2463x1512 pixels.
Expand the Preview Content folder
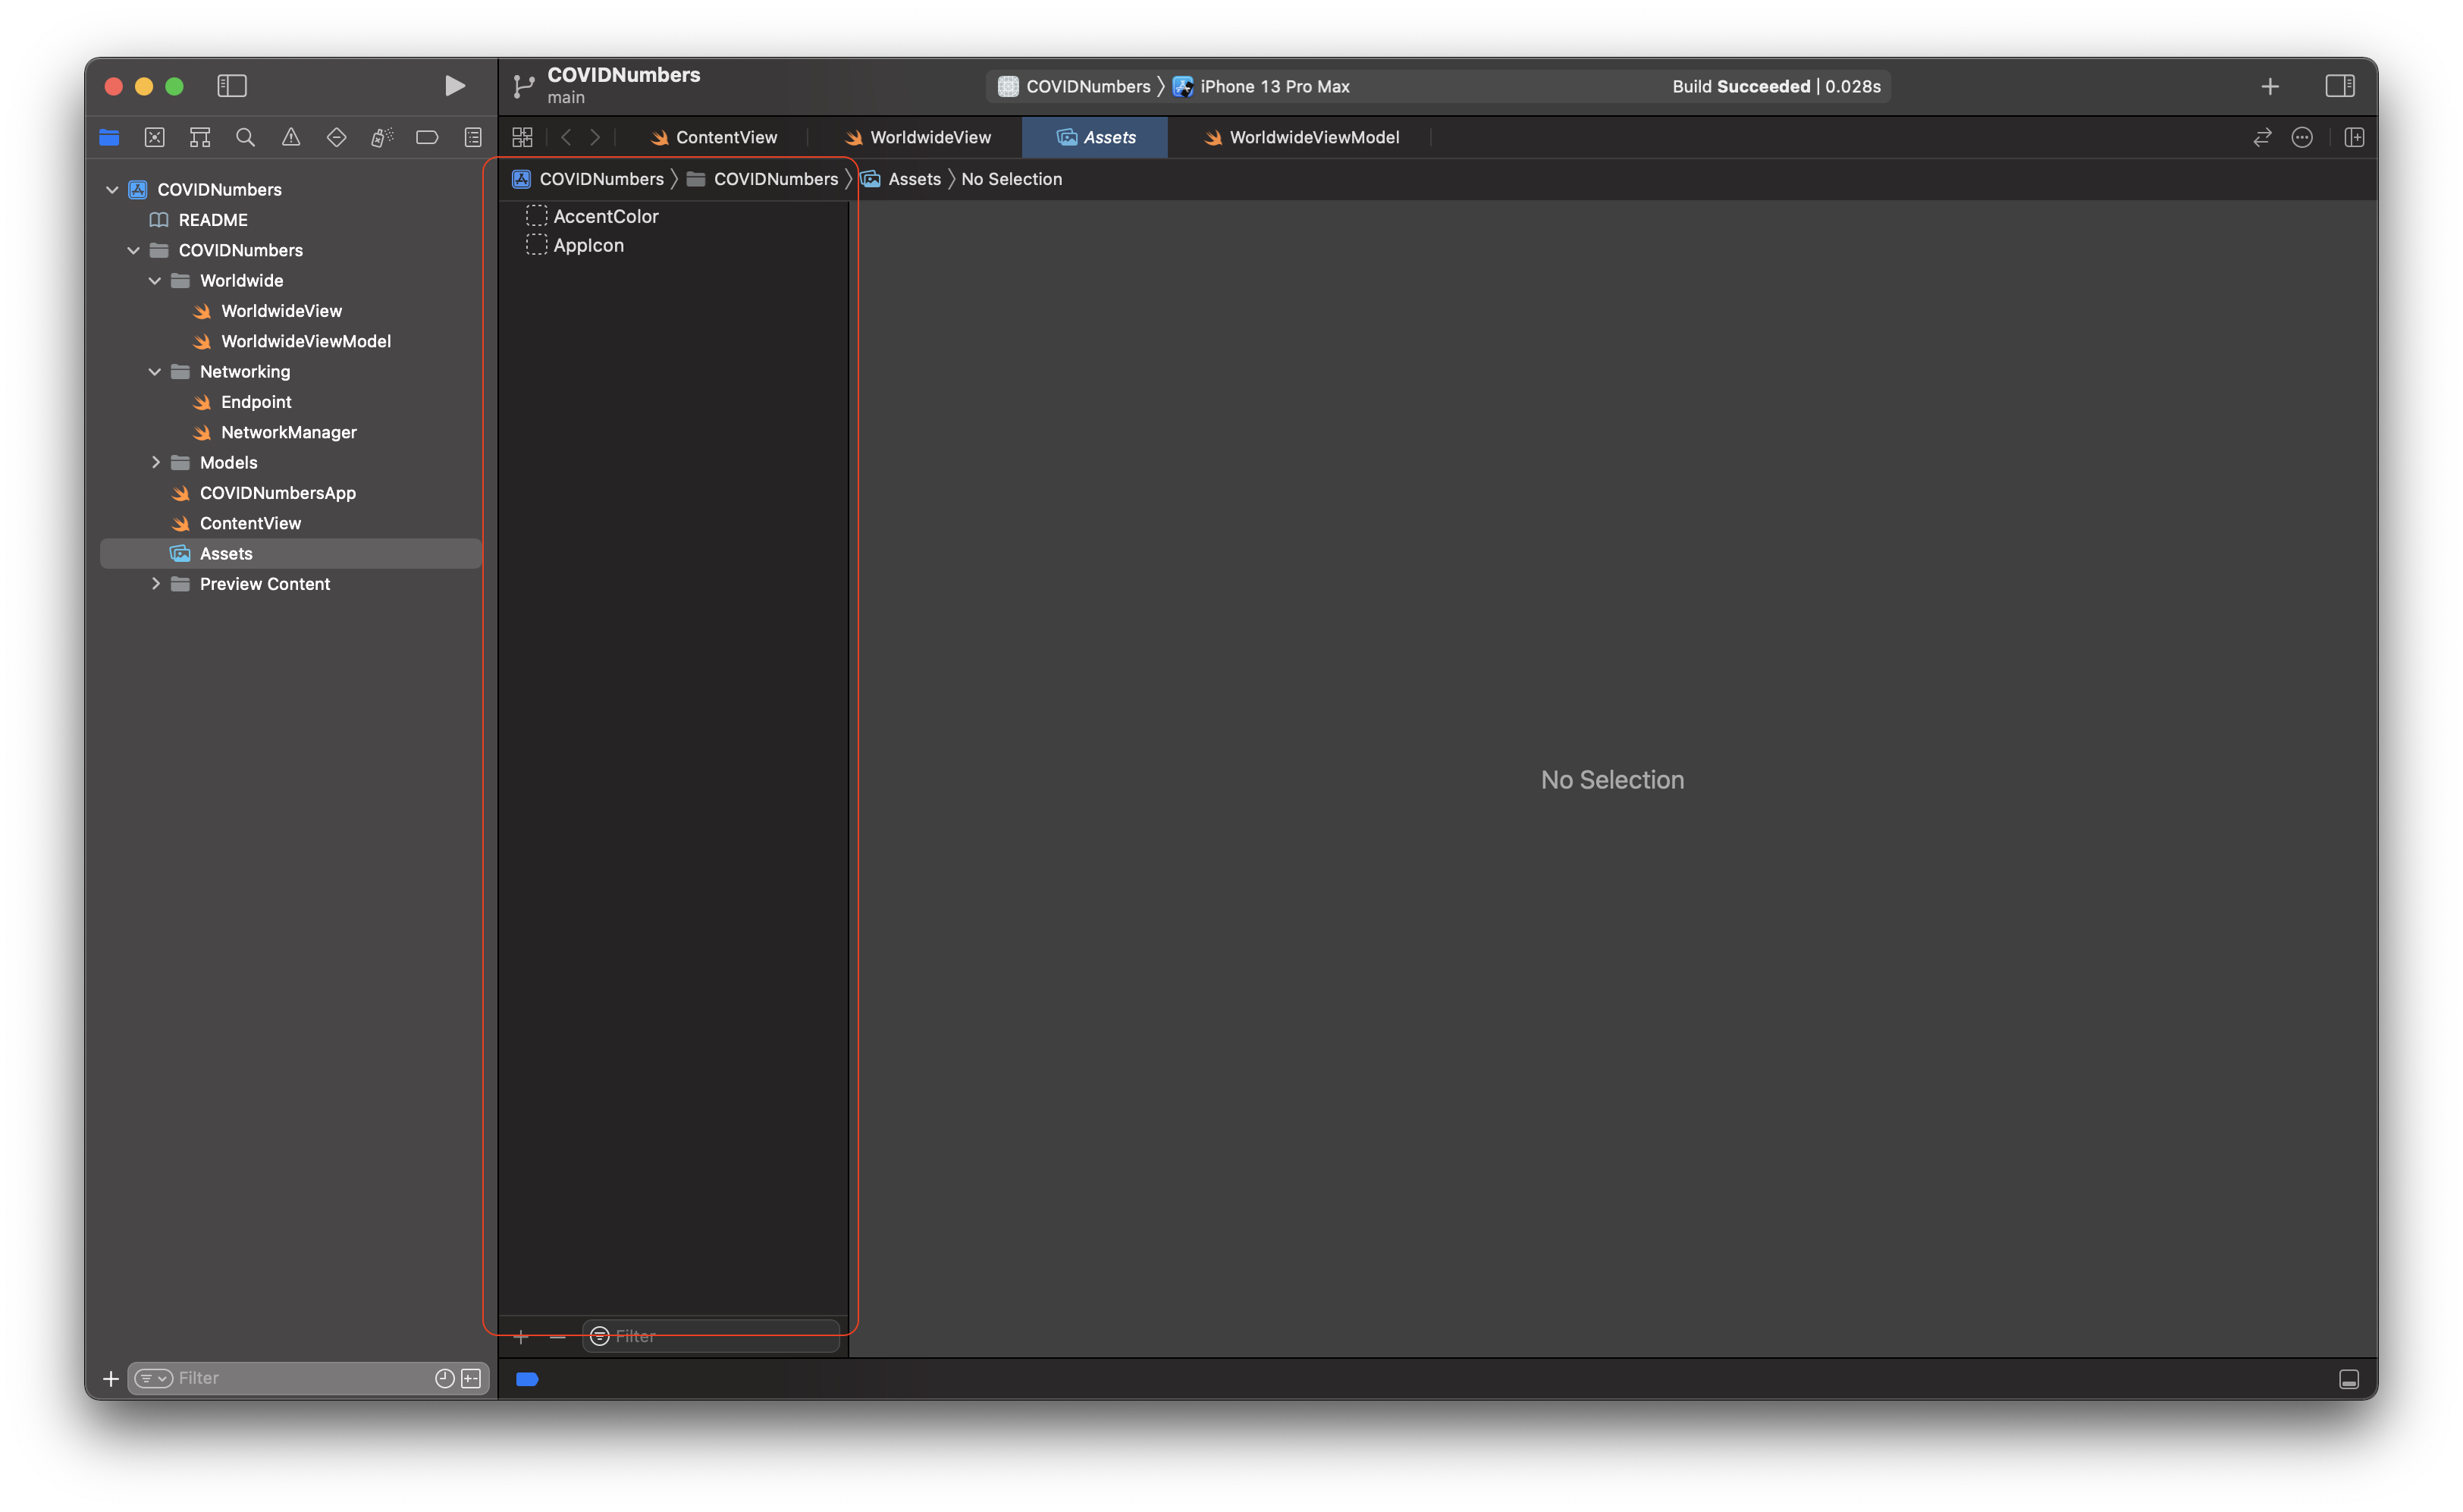155,583
